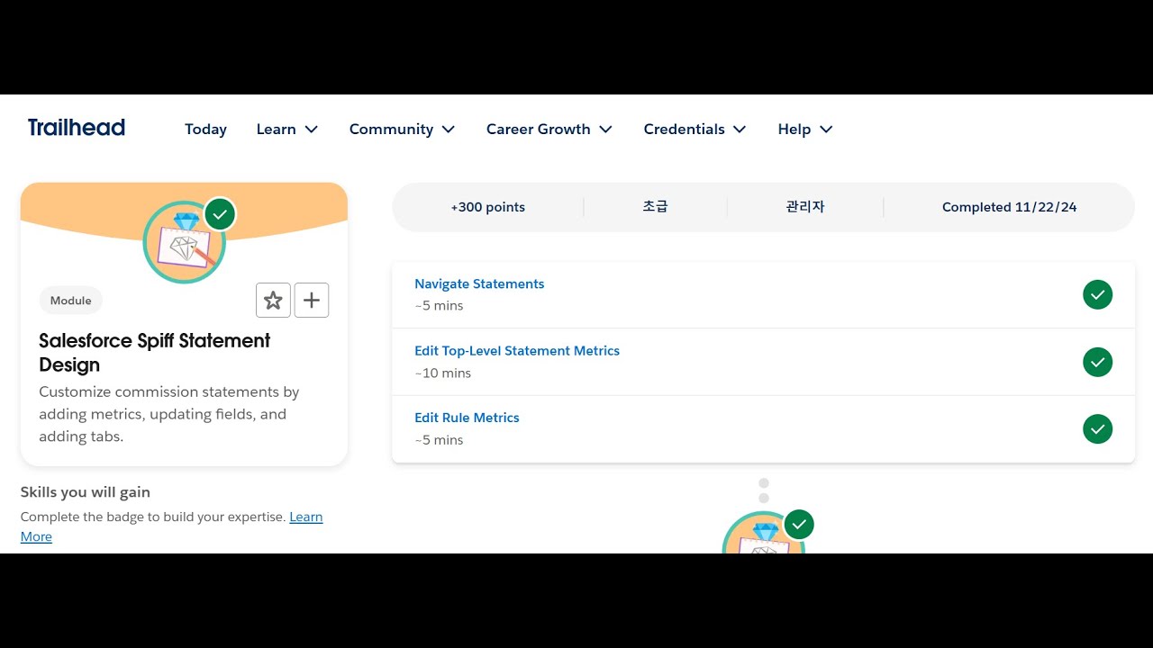Click the checkmark on the lower badge
The height and width of the screenshot is (648, 1153).
[x=799, y=524]
